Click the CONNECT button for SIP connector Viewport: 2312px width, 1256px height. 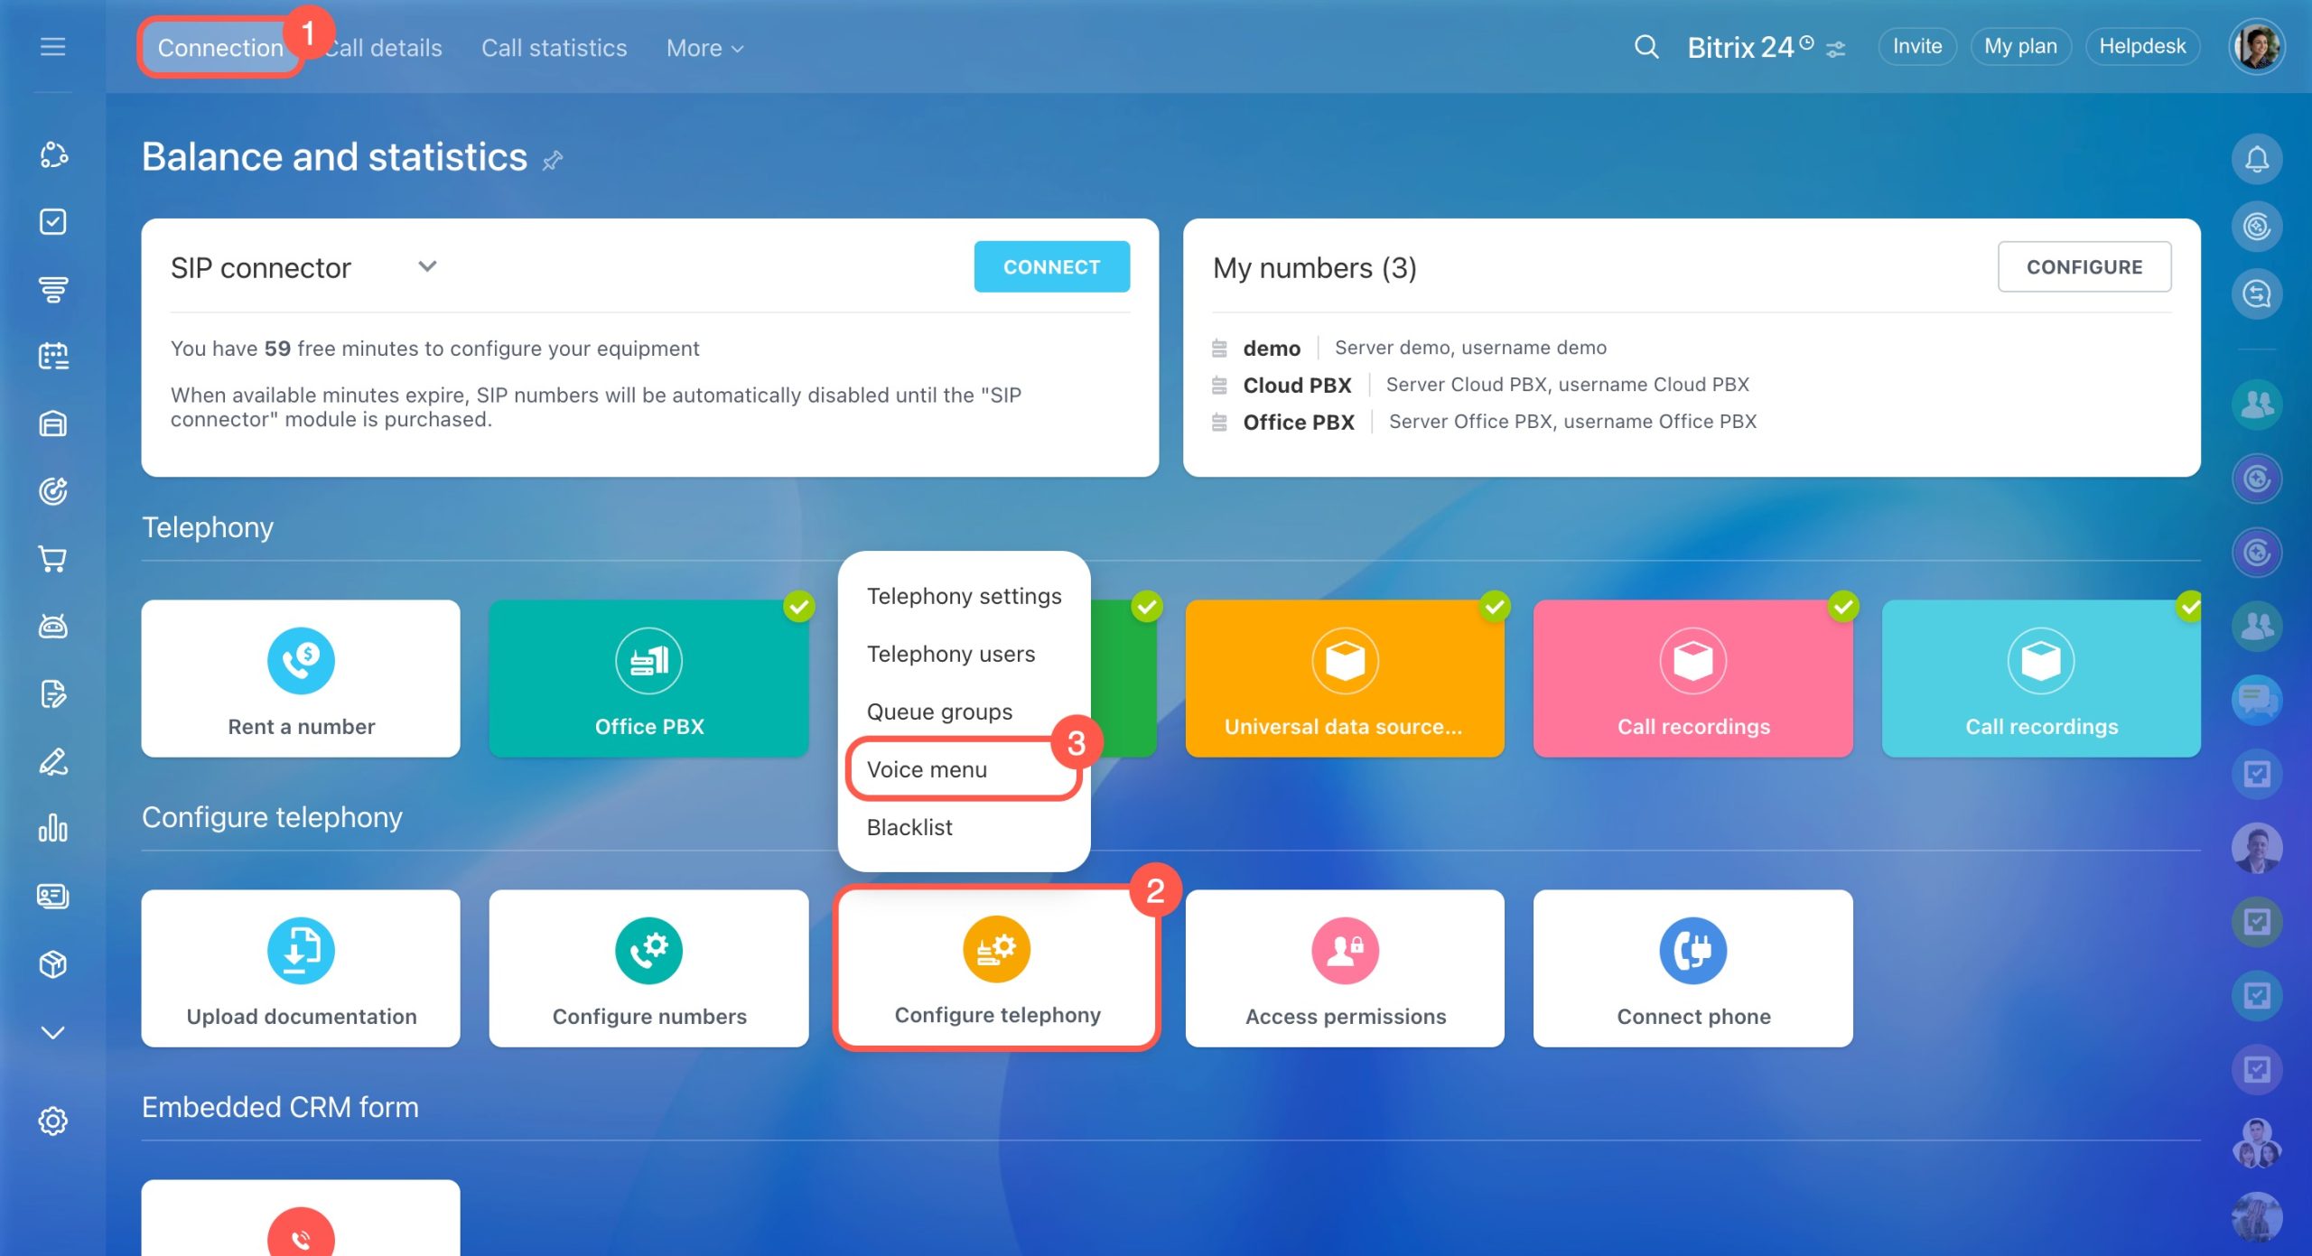[1050, 266]
